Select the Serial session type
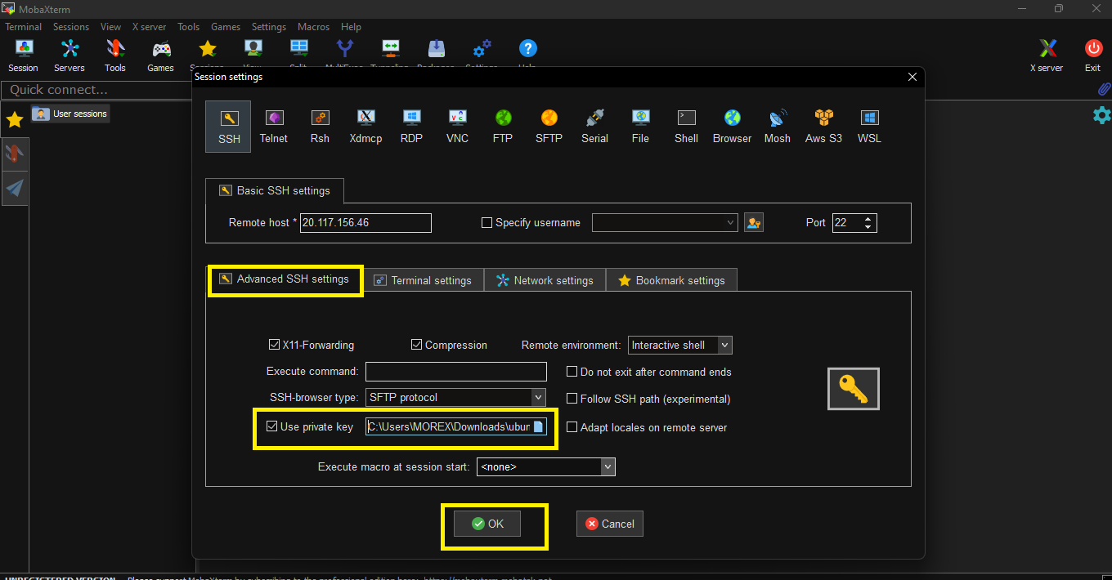This screenshot has width=1112, height=580. pyautogui.click(x=594, y=127)
